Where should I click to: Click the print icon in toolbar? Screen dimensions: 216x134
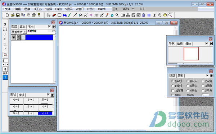(33, 15)
